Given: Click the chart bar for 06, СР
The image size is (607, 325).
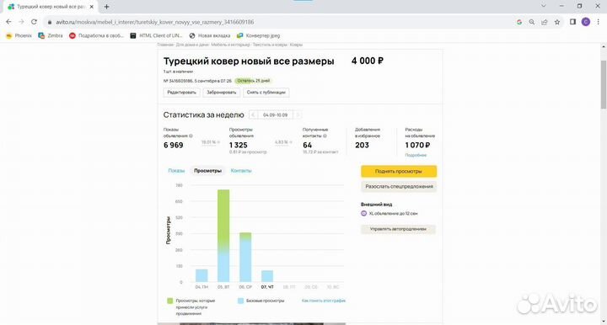Looking at the screenshot, I should (245, 258).
